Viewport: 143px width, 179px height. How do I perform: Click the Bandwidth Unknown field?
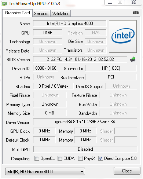point(118,113)
